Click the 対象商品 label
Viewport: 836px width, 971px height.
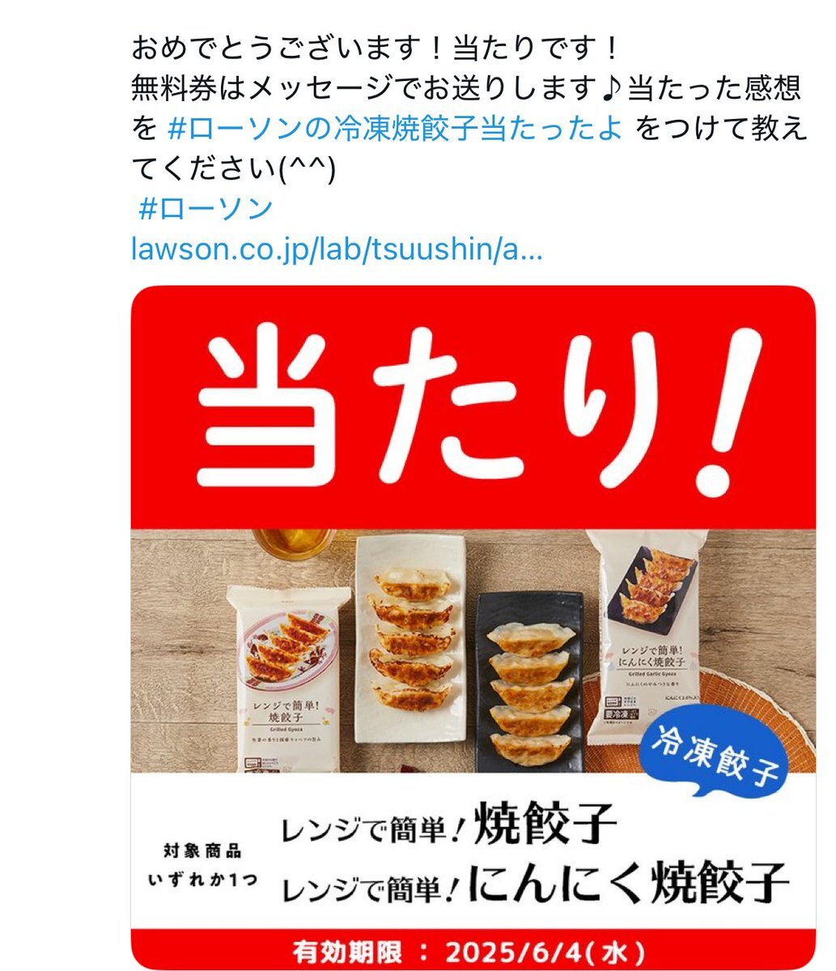[x=202, y=851]
